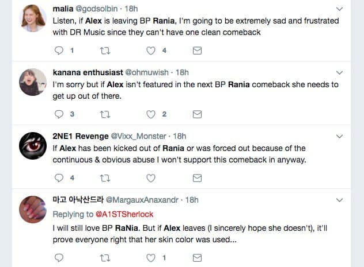Screen dimensions: 364x267
Task: Reply to 2NE1 Revenge's tweet
Action: pos(58,177)
